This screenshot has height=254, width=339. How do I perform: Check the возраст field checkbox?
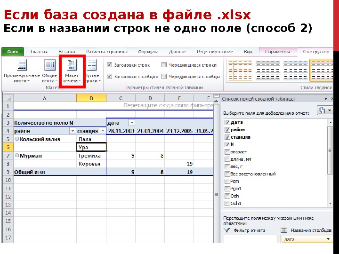point(227,152)
